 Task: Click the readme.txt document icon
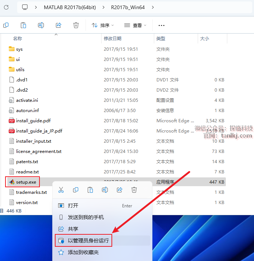click(11, 172)
